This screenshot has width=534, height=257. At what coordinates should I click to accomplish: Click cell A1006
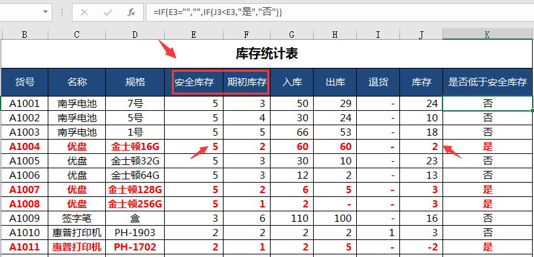click(25, 175)
